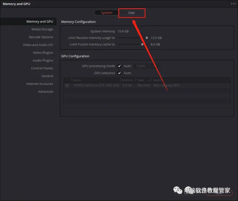This screenshot has height=201, width=238.
Task: Open the CUDA processing mode dropdown
Action: [146, 66]
